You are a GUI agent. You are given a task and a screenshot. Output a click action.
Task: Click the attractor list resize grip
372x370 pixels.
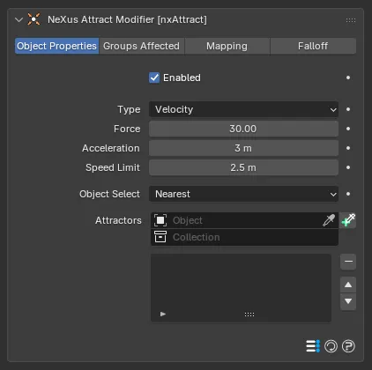click(x=249, y=314)
